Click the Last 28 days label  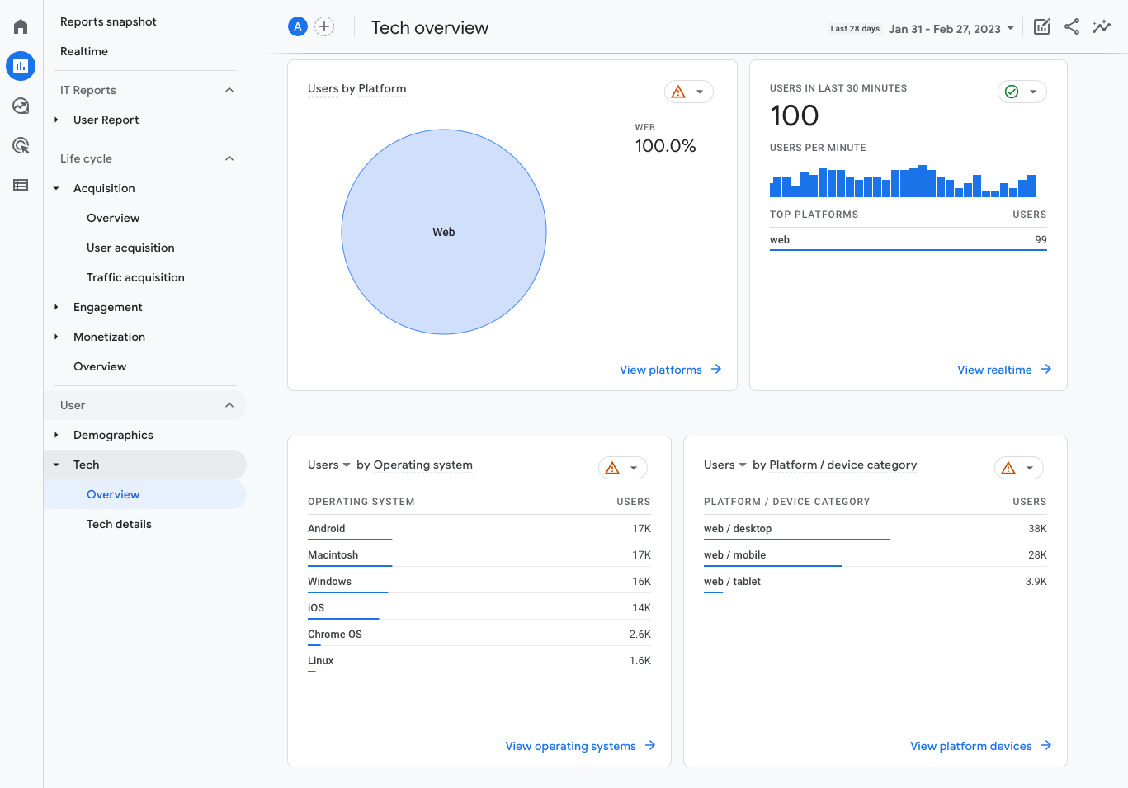(855, 29)
